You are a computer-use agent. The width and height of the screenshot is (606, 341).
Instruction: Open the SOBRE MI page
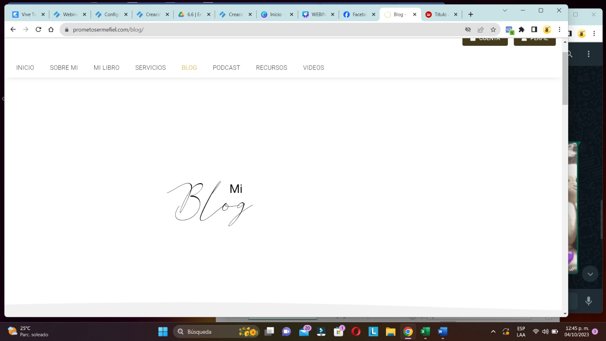point(64,68)
